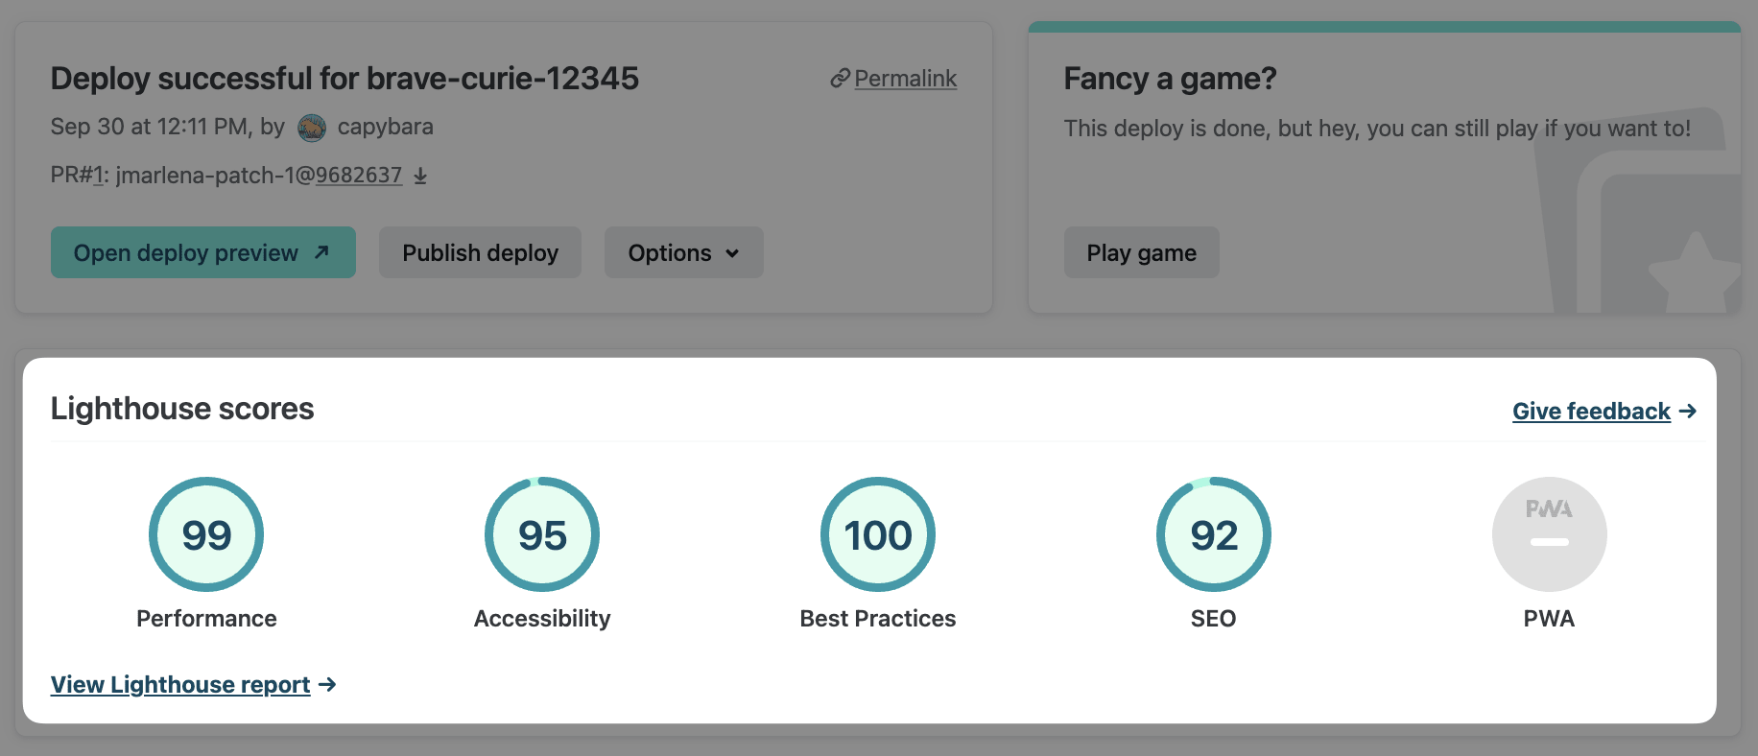
Task: Open the Permalink link
Action: [x=905, y=79]
